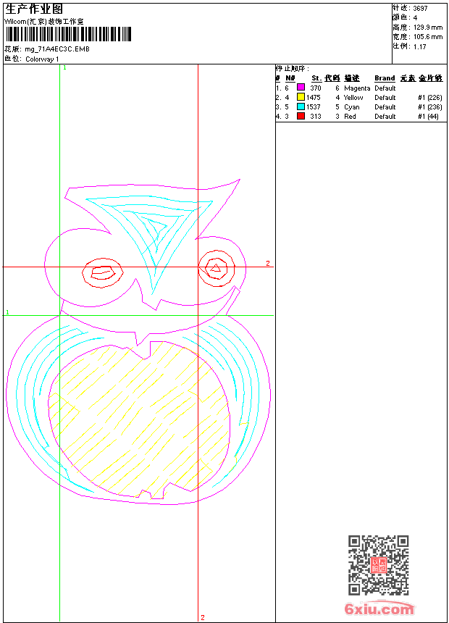
Task: Click Default brand in the Magenta row
Action: pyautogui.click(x=385, y=88)
